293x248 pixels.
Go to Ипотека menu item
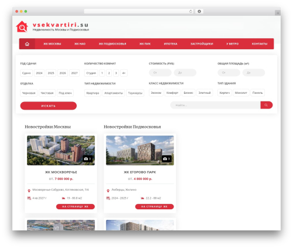pyautogui.click(x=171, y=44)
